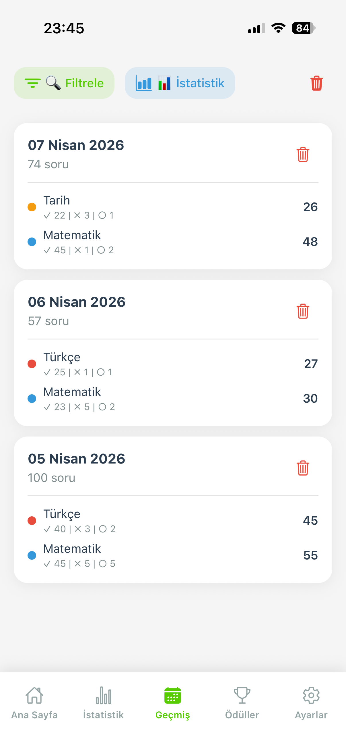Viewport: 346px width, 753px height.
Task: Select the Matematik row on 05 Nisan
Action: coord(172,555)
